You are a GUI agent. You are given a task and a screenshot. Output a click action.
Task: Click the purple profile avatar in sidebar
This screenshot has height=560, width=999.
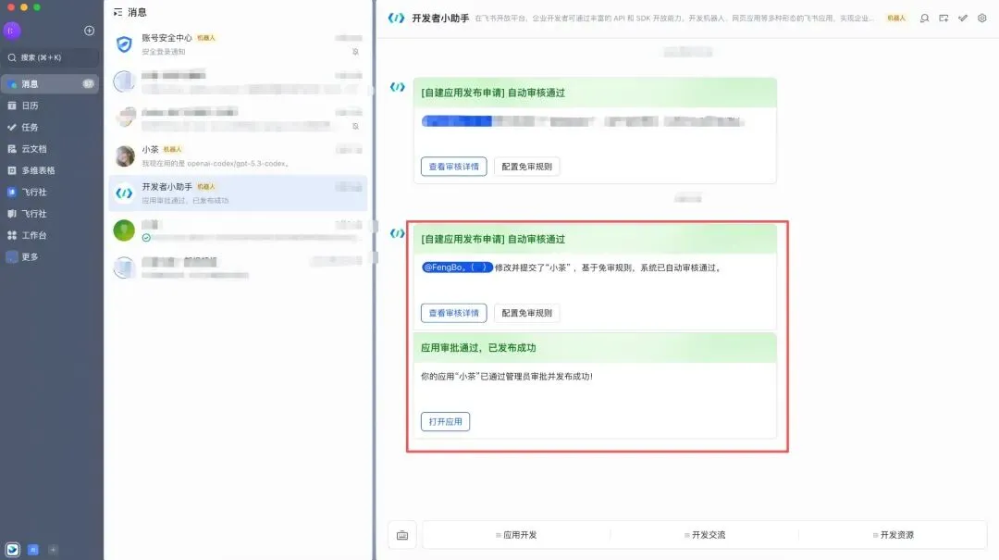[x=12, y=30]
